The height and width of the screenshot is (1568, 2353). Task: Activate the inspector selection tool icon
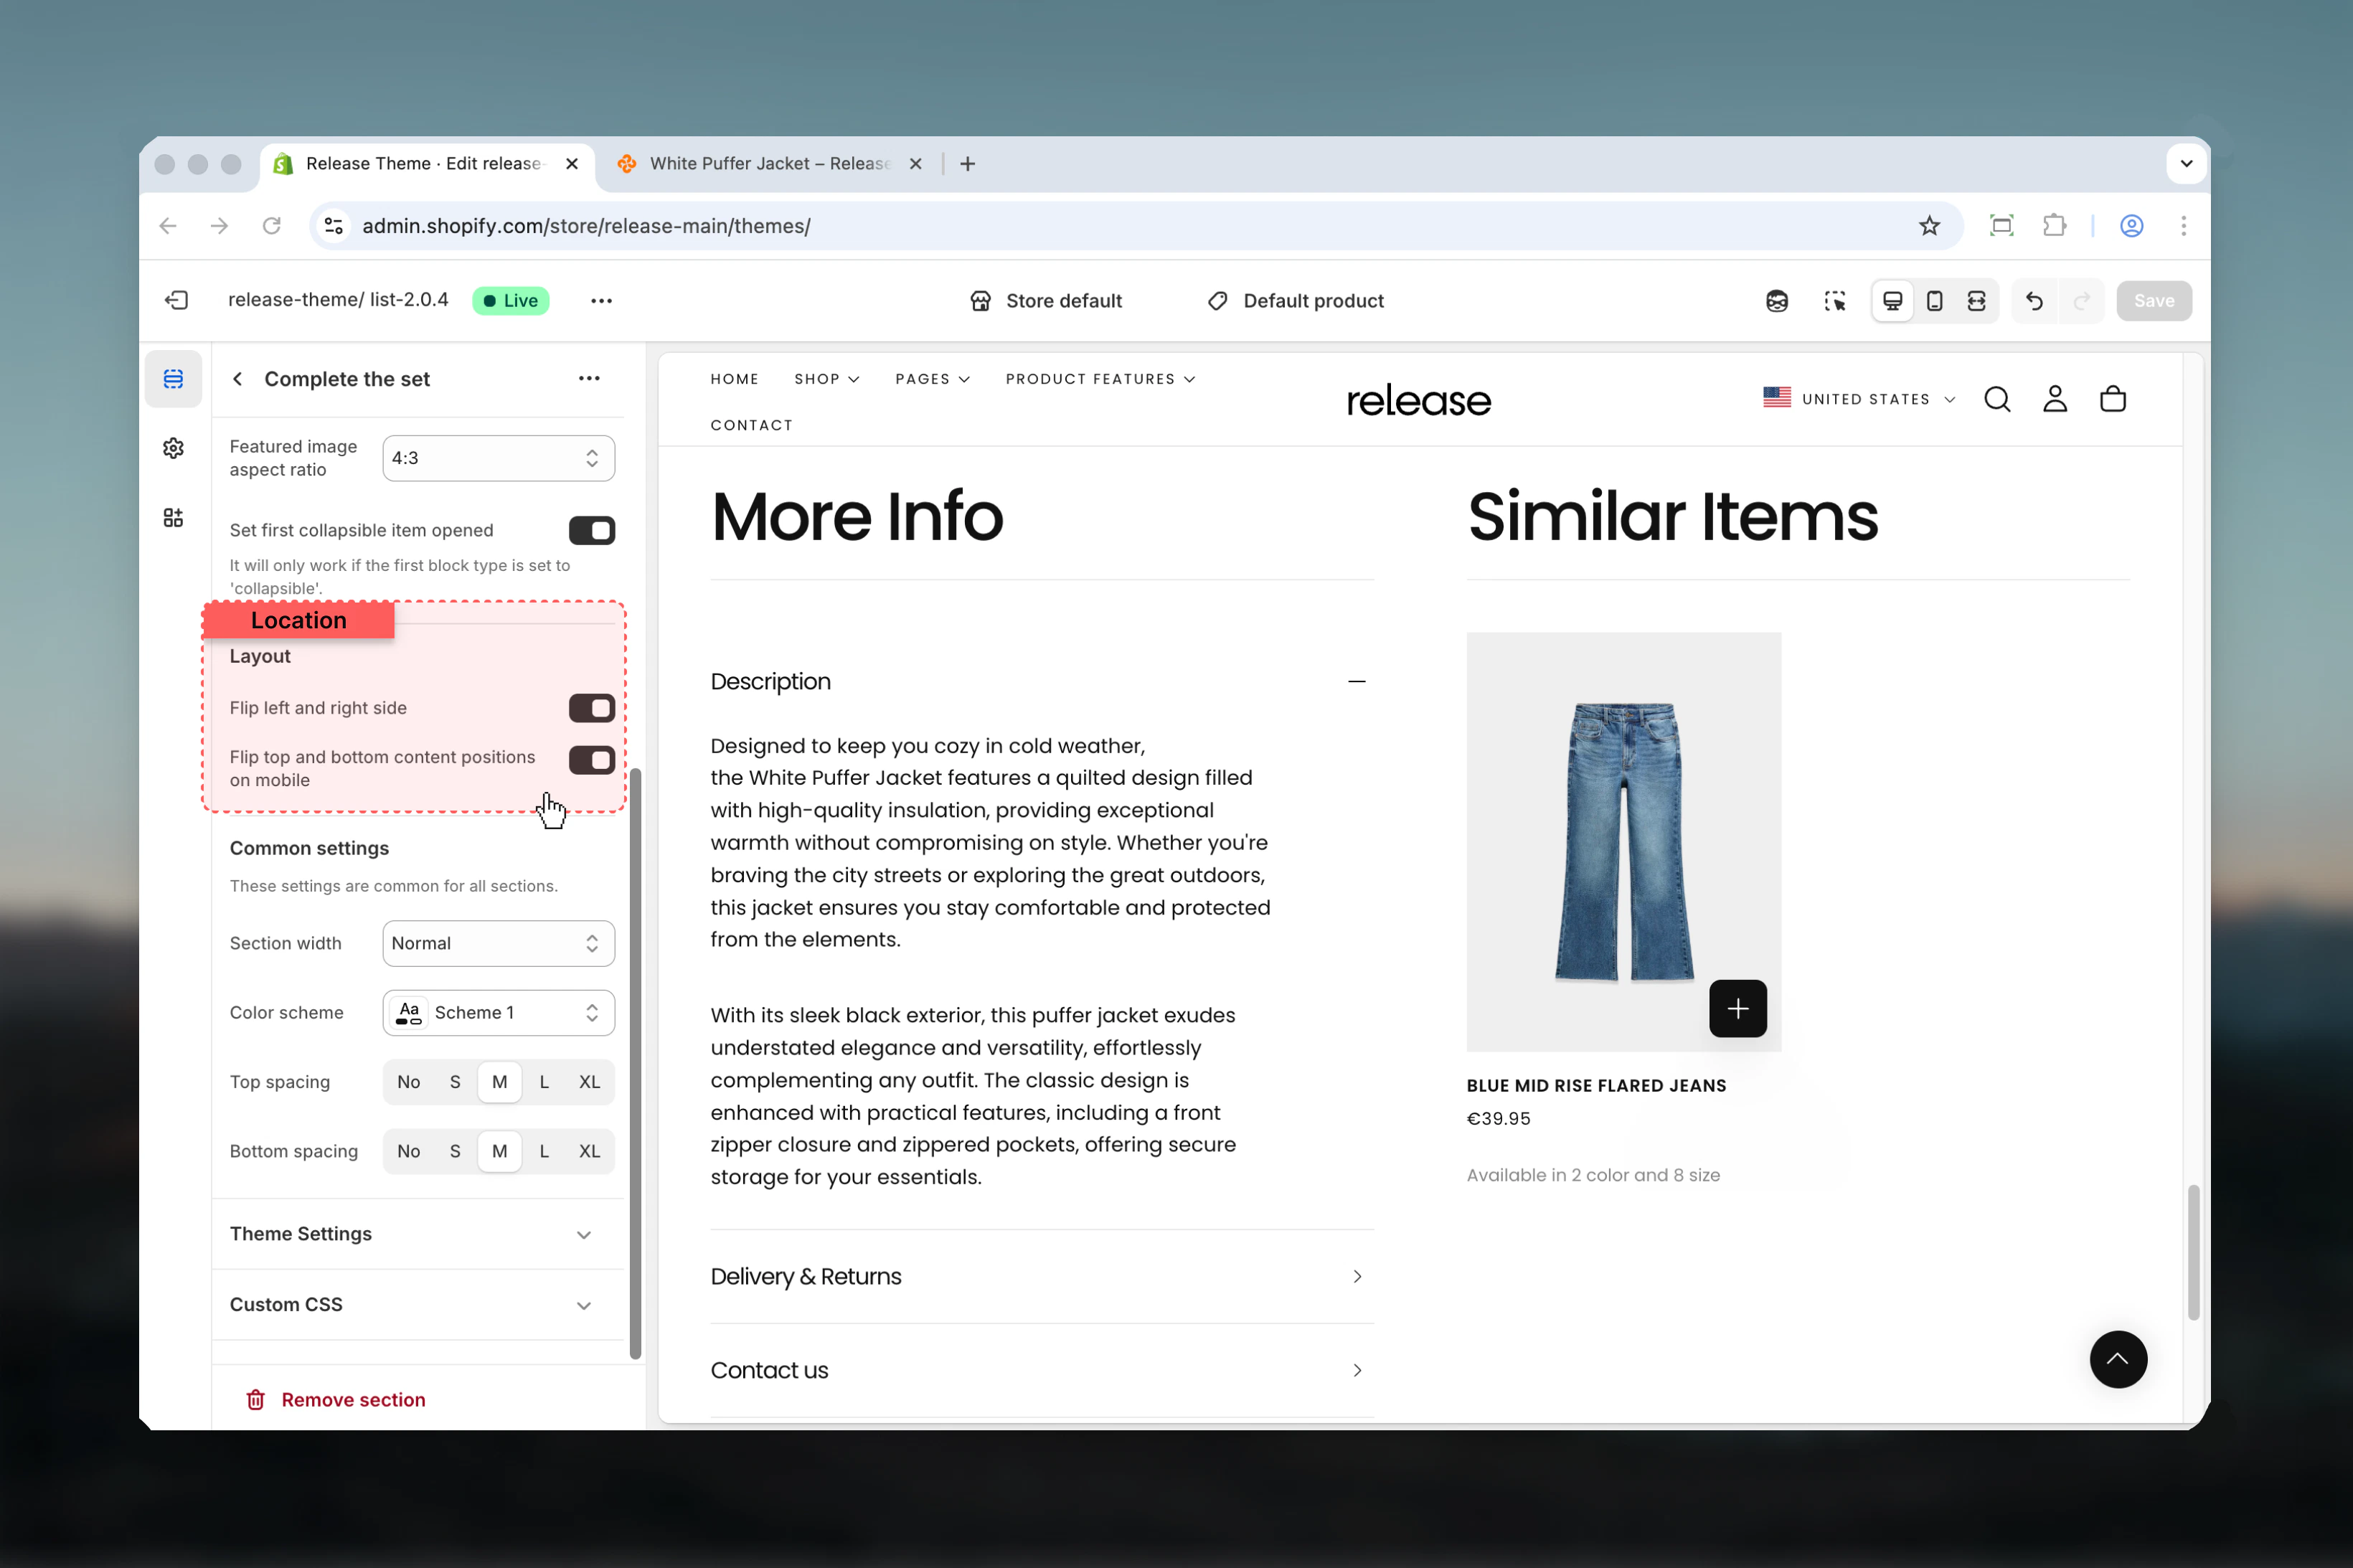(x=1835, y=301)
